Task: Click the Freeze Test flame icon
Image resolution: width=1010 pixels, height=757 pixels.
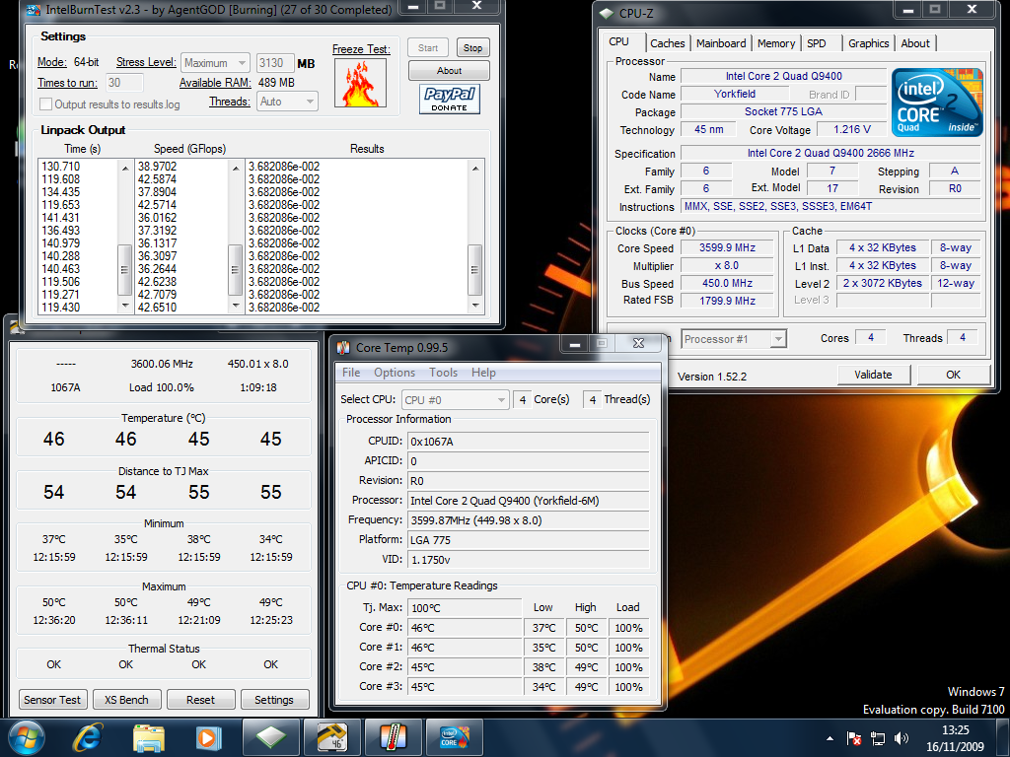Action: [x=360, y=83]
